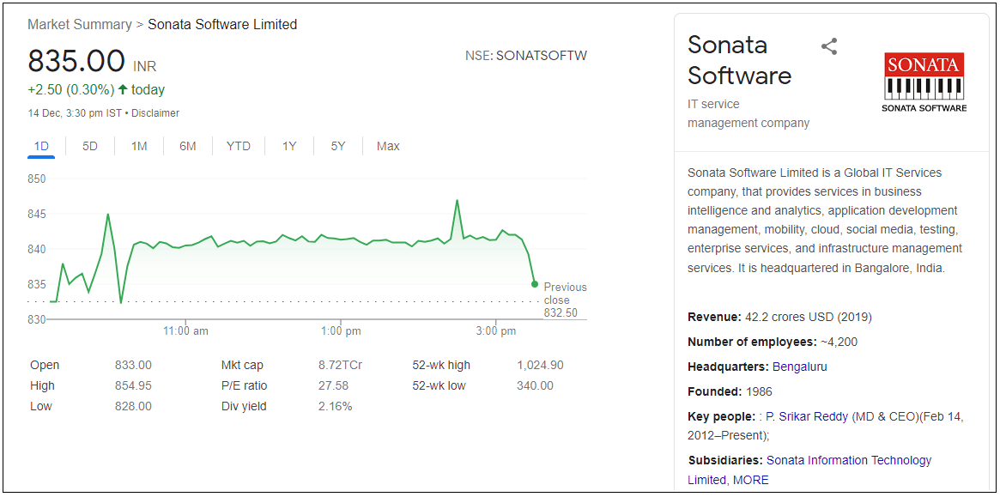Viewport: 1000px width, 497px height.
Task: Click the 835.00 stock price
Action: click(x=76, y=61)
